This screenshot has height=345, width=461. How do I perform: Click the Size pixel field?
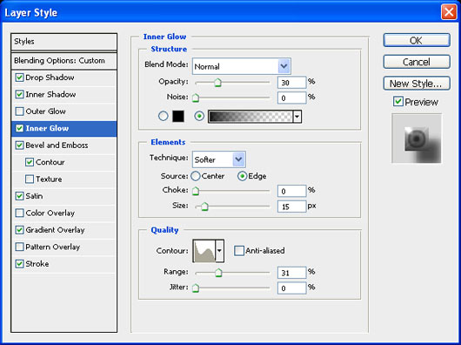[x=291, y=206]
